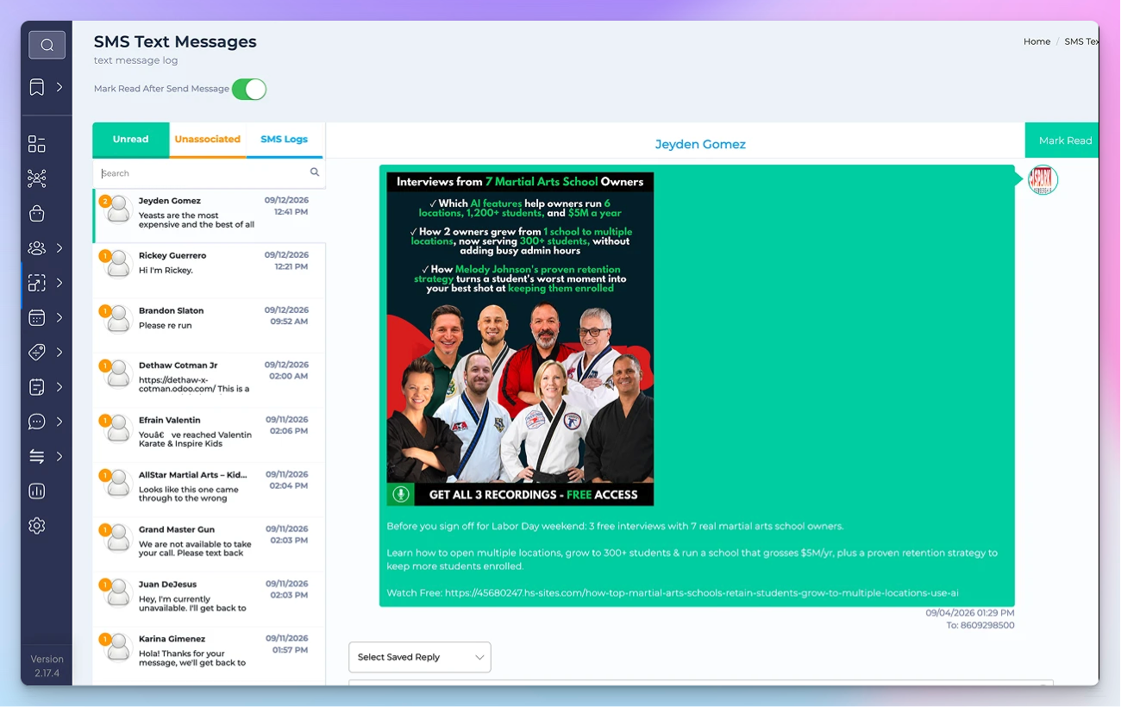Open the shopping bag icon
The image size is (1121, 707).
pyautogui.click(x=37, y=213)
